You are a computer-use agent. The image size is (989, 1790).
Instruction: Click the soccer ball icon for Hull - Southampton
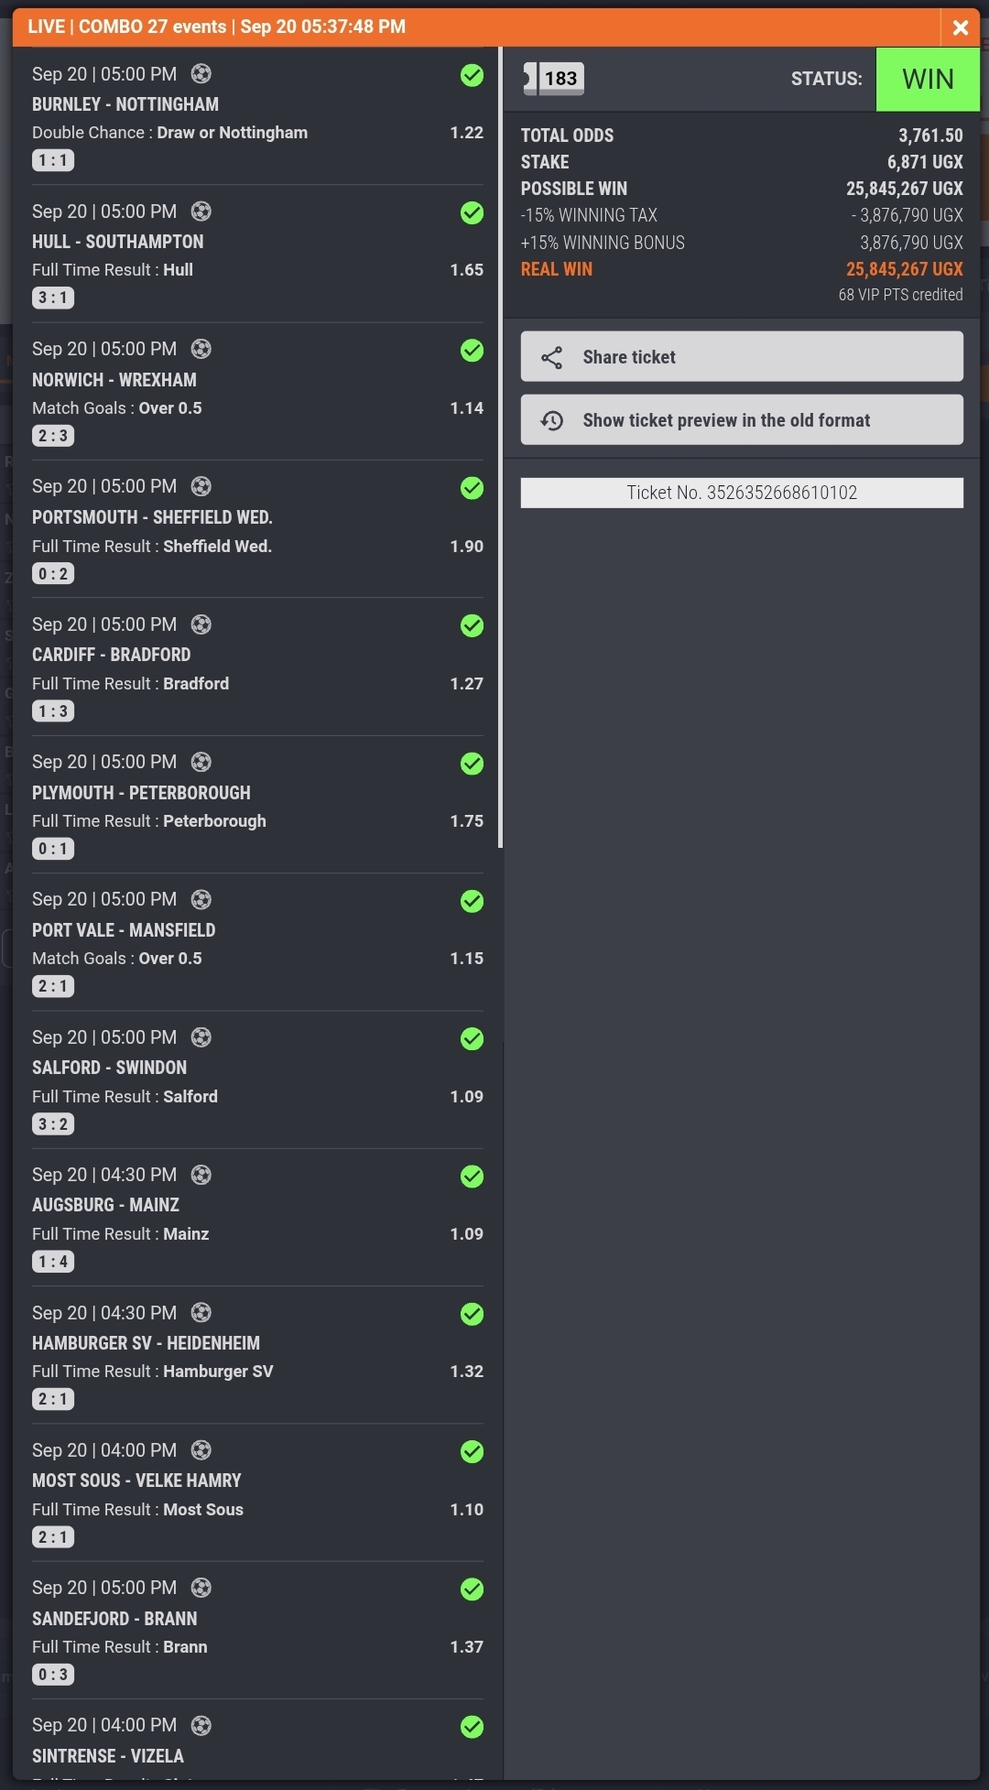point(201,212)
